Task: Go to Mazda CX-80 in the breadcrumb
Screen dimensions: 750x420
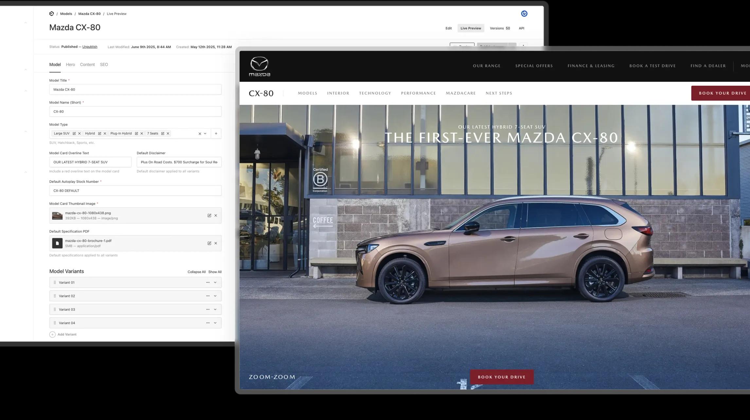Action: 89,14
